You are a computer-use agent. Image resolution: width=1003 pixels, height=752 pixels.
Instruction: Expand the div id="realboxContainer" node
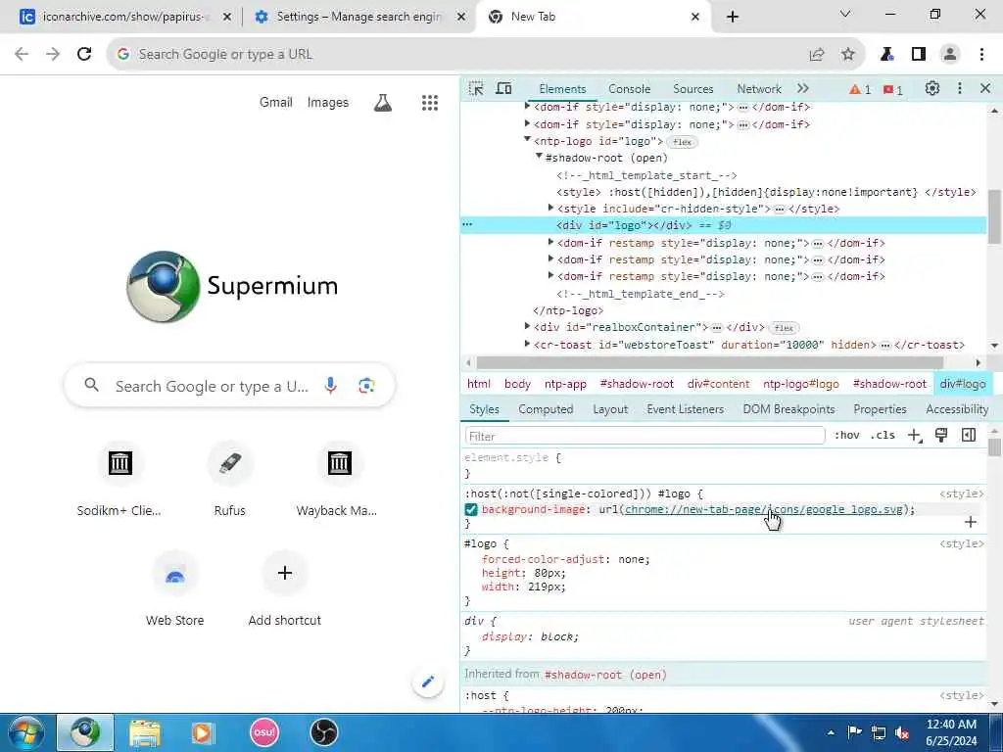[x=527, y=327]
